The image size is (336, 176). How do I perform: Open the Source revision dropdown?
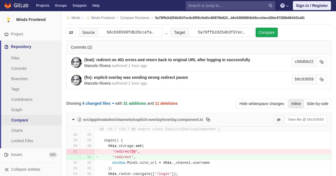[x=130, y=32]
